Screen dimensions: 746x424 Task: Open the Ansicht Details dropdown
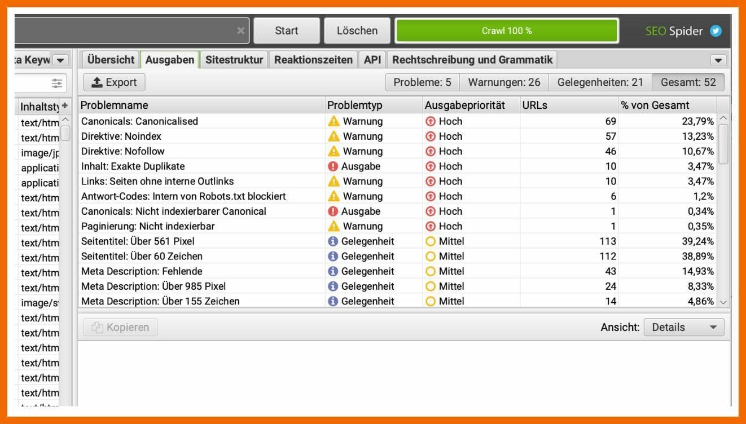click(x=683, y=326)
